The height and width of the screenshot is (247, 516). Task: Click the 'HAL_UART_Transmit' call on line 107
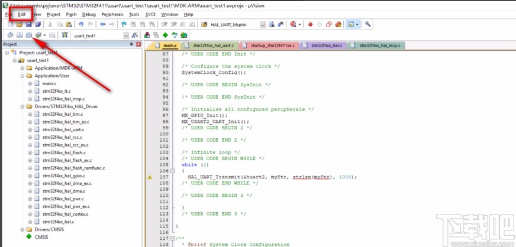214,177
